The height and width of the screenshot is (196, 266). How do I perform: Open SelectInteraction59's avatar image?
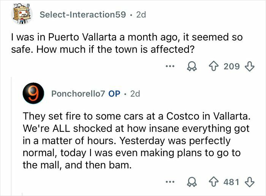[x=22, y=15]
